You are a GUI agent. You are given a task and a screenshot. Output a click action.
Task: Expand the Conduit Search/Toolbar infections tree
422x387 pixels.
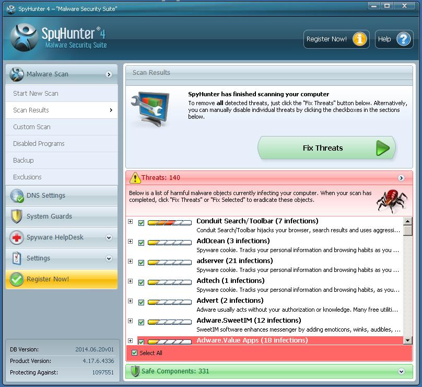(130, 222)
